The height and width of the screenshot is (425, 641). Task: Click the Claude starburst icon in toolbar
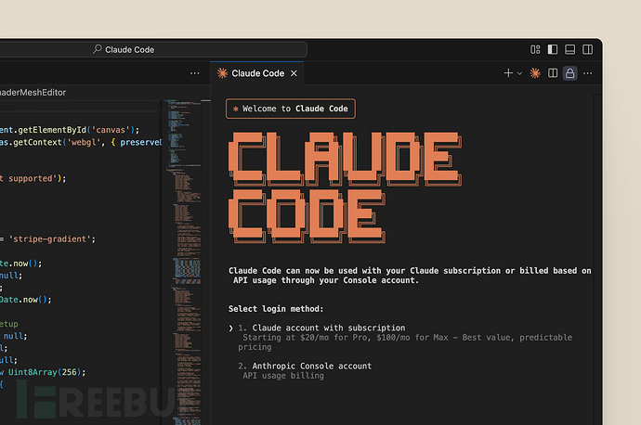(535, 73)
